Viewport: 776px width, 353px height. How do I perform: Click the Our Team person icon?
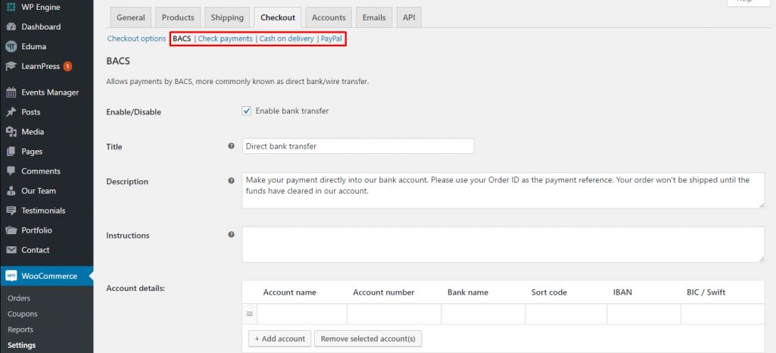coord(11,191)
